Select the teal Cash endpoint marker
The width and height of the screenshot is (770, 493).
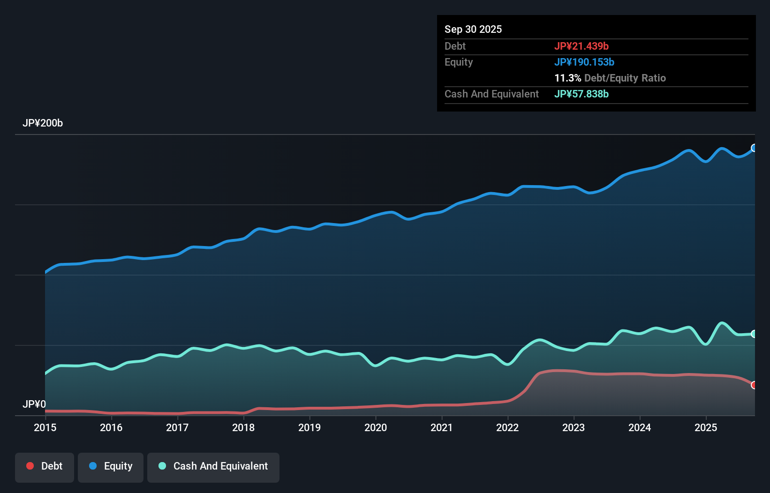754,334
